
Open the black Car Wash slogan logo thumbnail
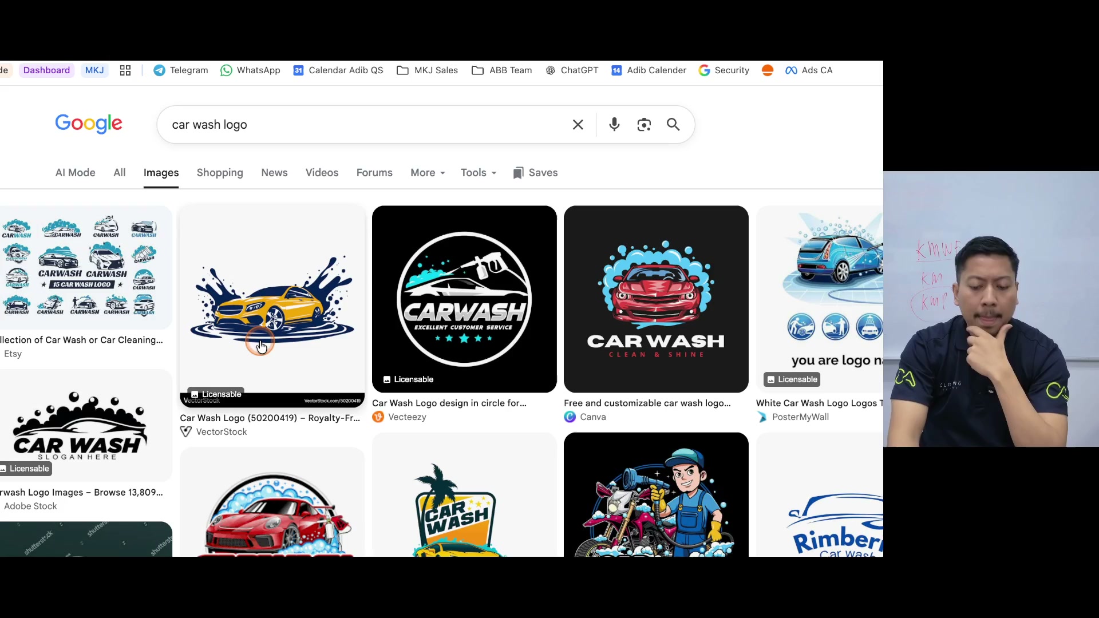(86, 426)
